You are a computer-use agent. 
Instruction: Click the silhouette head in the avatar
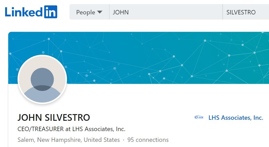(x=42, y=79)
